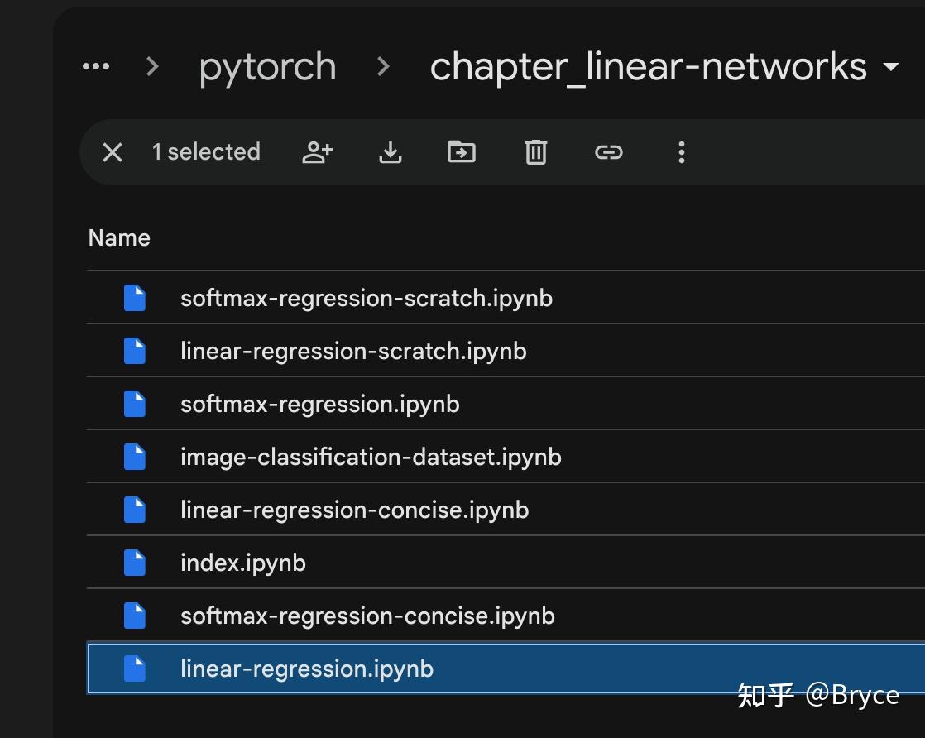Click the file icon next to softmax-regression.ipynb
925x738 pixels.
tap(135, 404)
